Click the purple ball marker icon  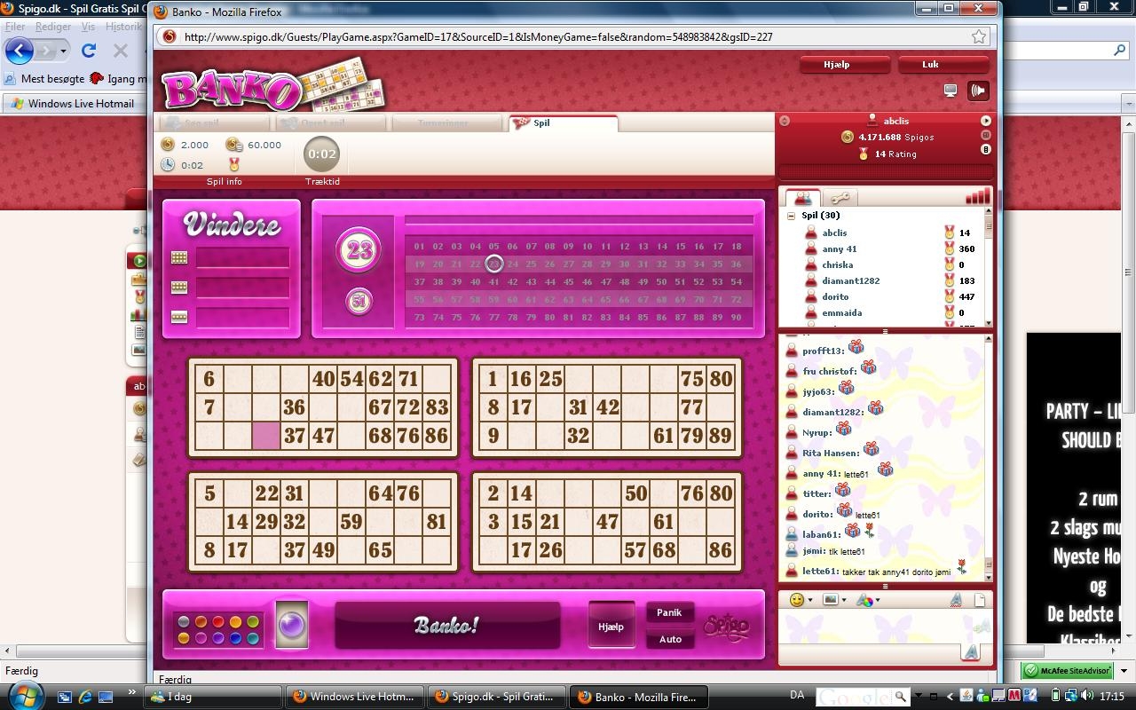tap(292, 625)
